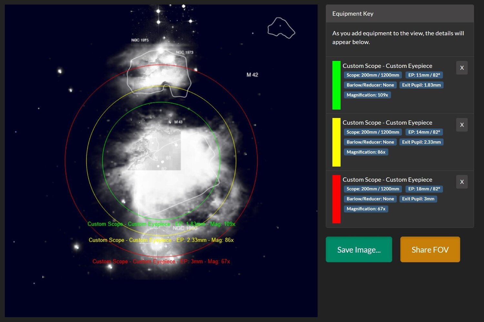Click Barlow/Reducer: None in green entry
Screen dimensions: 484x322
click(370, 85)
